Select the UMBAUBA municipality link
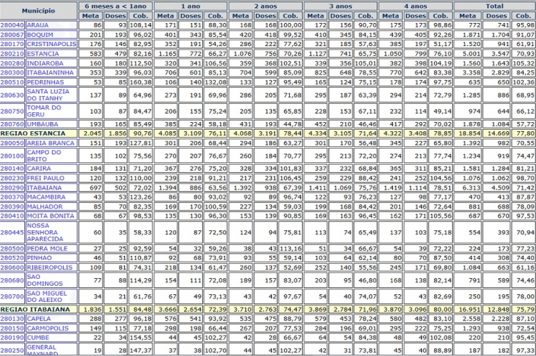Screen dimensions: 536x356 (x=43, y=124)
